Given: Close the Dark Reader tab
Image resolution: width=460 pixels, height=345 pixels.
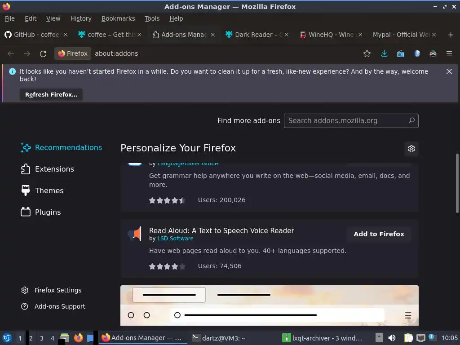Looking at the screenshot, I should pos(287,35).
